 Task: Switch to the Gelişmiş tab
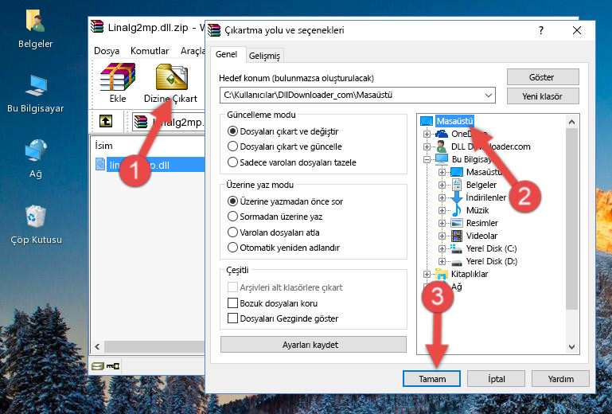point(265,56)
